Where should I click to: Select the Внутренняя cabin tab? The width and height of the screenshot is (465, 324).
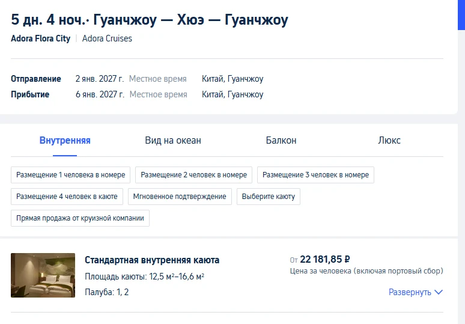click(65, 140)
